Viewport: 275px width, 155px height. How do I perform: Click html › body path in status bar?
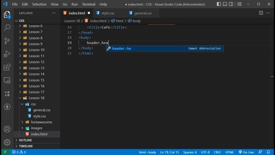coord(147,152)
